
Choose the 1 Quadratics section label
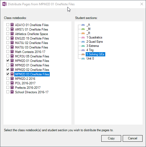click(94, 37)
